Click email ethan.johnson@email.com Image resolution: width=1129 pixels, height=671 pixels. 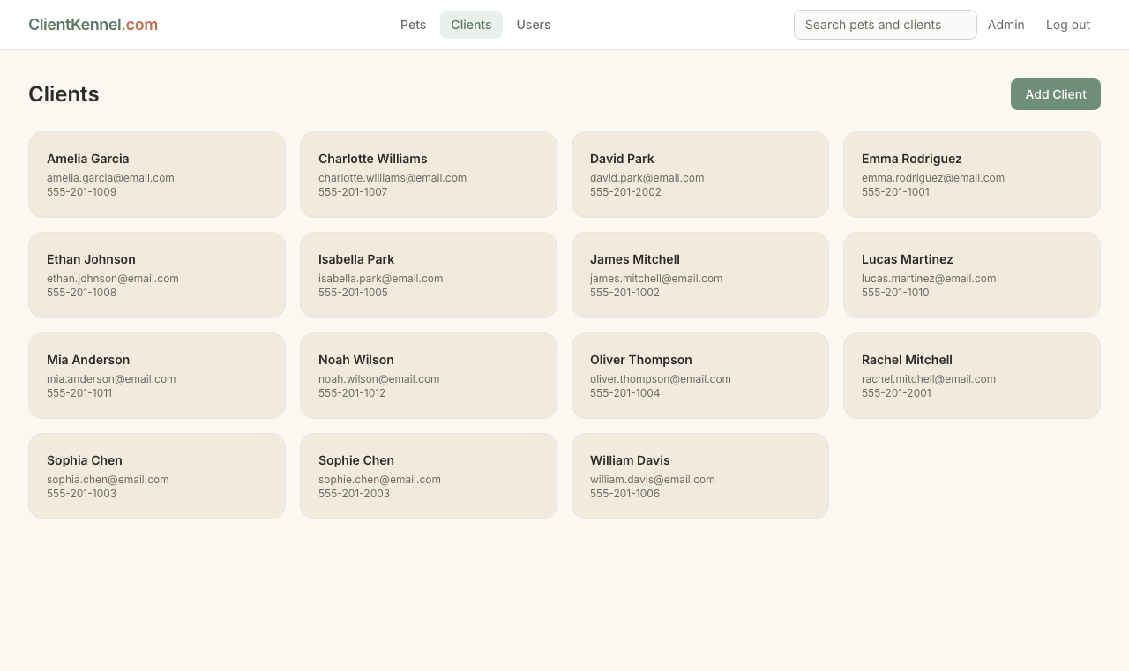point(113,279)
